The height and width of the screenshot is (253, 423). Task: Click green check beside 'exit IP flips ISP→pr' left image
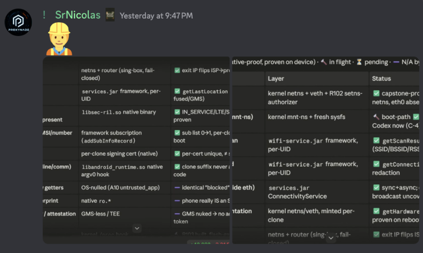177,71
